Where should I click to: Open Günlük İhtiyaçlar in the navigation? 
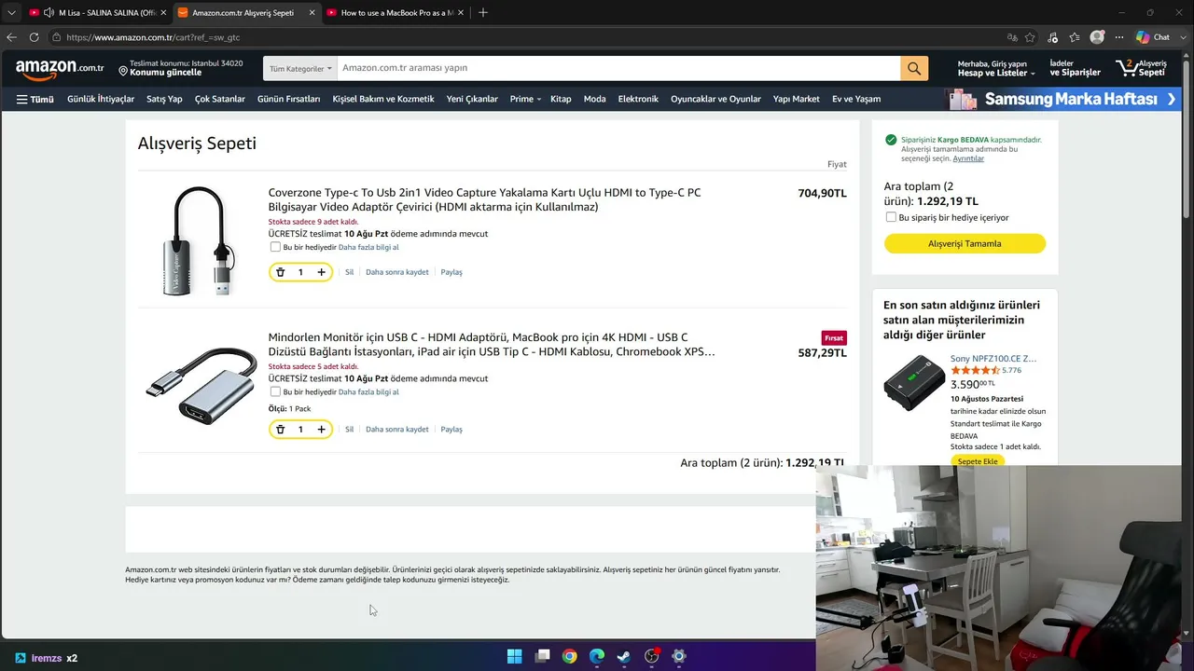[101, 99]
